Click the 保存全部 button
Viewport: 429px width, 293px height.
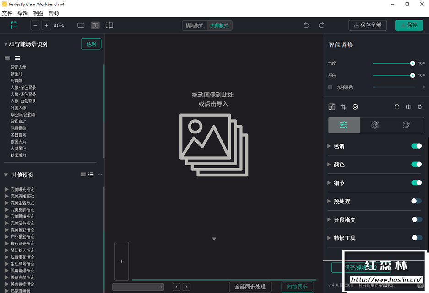tap(368, 25)
